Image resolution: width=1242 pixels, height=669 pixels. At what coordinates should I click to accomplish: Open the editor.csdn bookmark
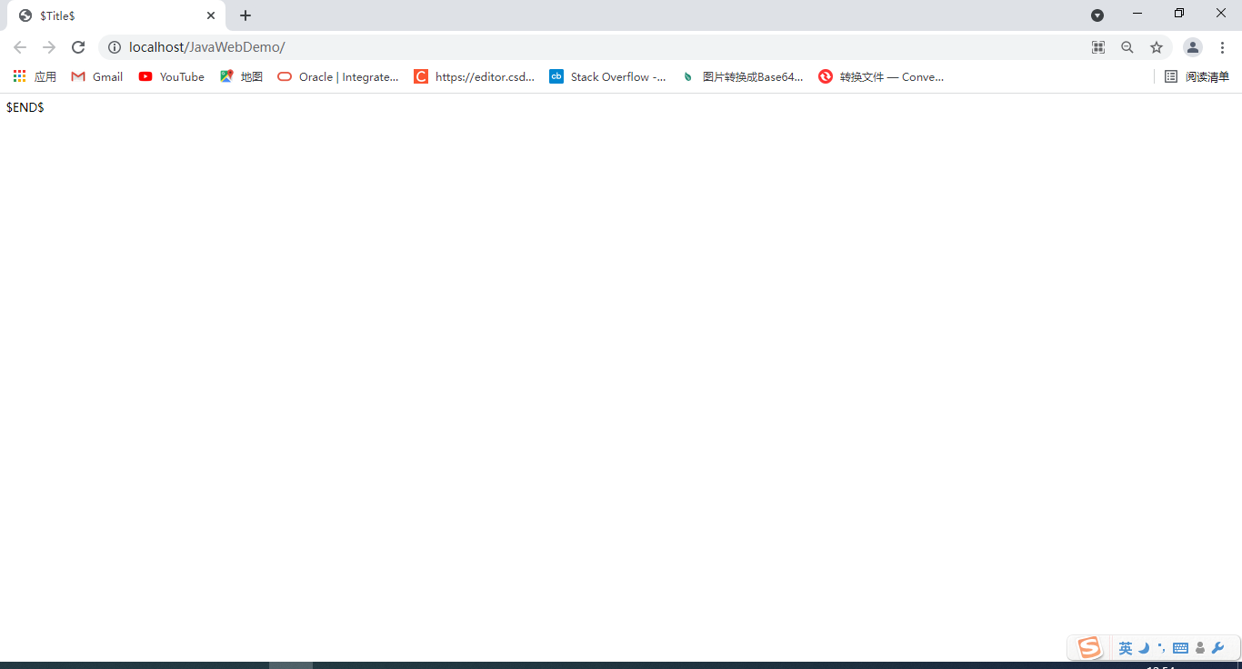tap(475, 77)
